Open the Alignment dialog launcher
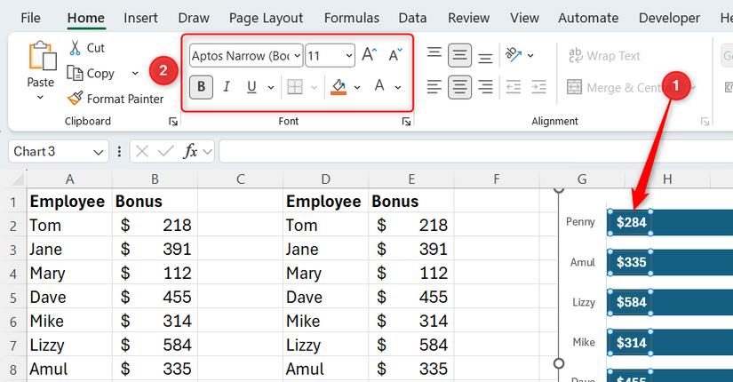This screenshot has height=382, width=733. coord(705,122)
